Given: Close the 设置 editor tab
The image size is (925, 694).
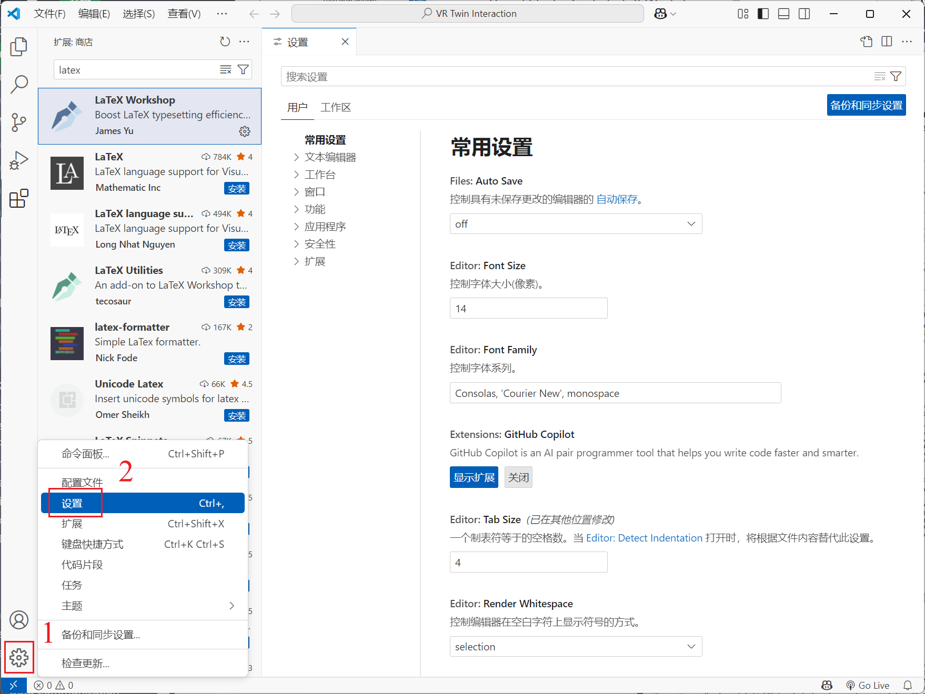Looking at the screenshot, I should click(x=345, y=42).
